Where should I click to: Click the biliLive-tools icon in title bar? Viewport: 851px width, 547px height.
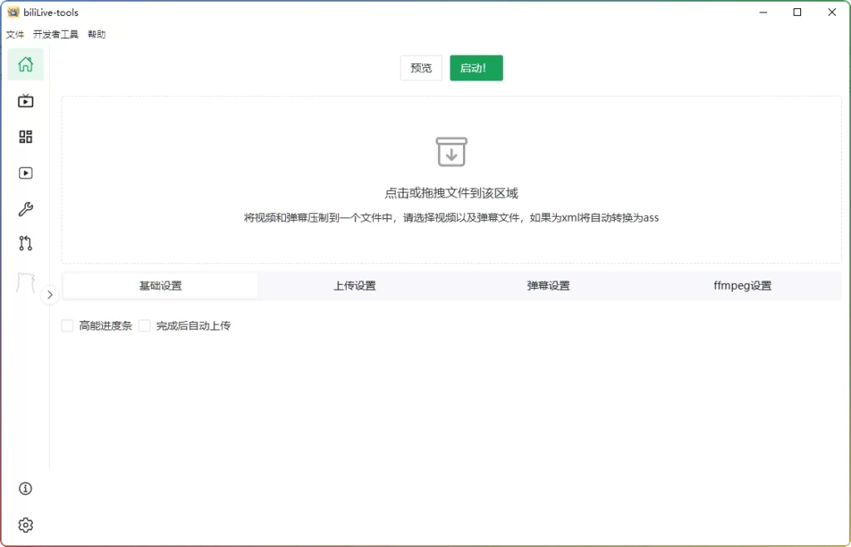[12, 12]
